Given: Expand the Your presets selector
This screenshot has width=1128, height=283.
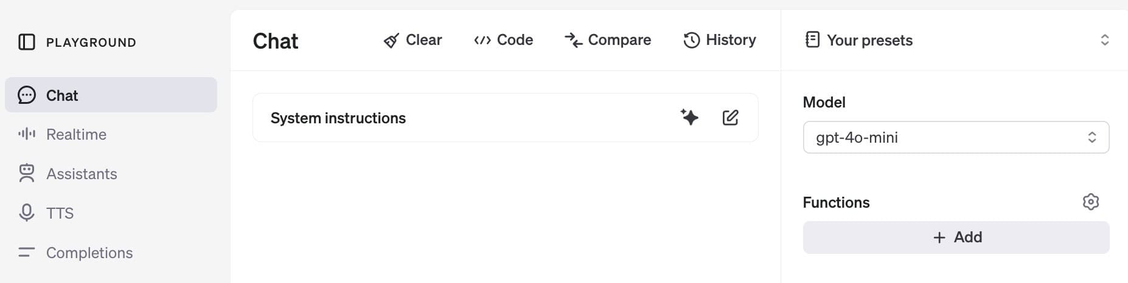Looking at the screenshot, I should coord(870,40).
